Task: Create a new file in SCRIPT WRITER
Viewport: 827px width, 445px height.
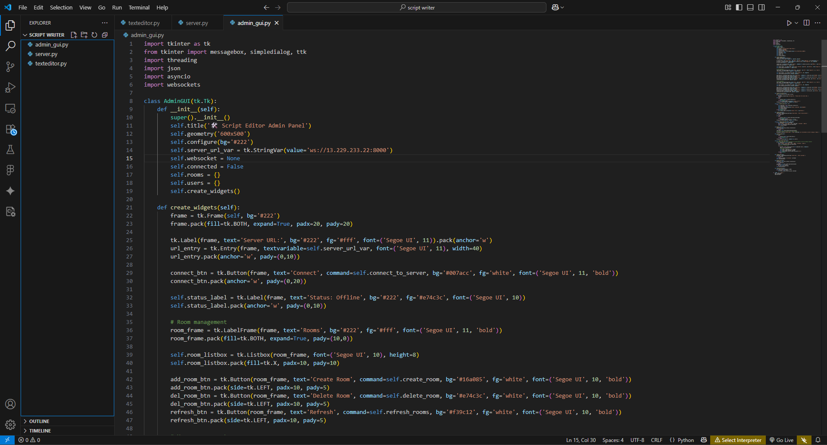Action: 74,35
